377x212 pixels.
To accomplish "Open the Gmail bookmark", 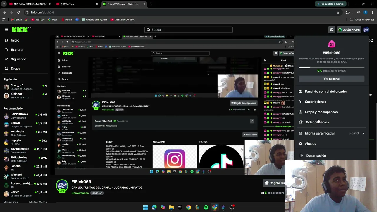I will (16, 20).
